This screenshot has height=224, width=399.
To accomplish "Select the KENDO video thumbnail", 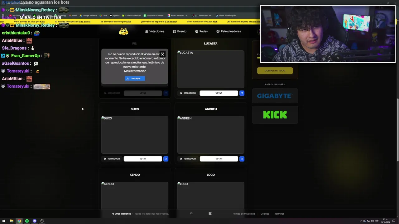I will pyautogui.click(x=135, y=195).
